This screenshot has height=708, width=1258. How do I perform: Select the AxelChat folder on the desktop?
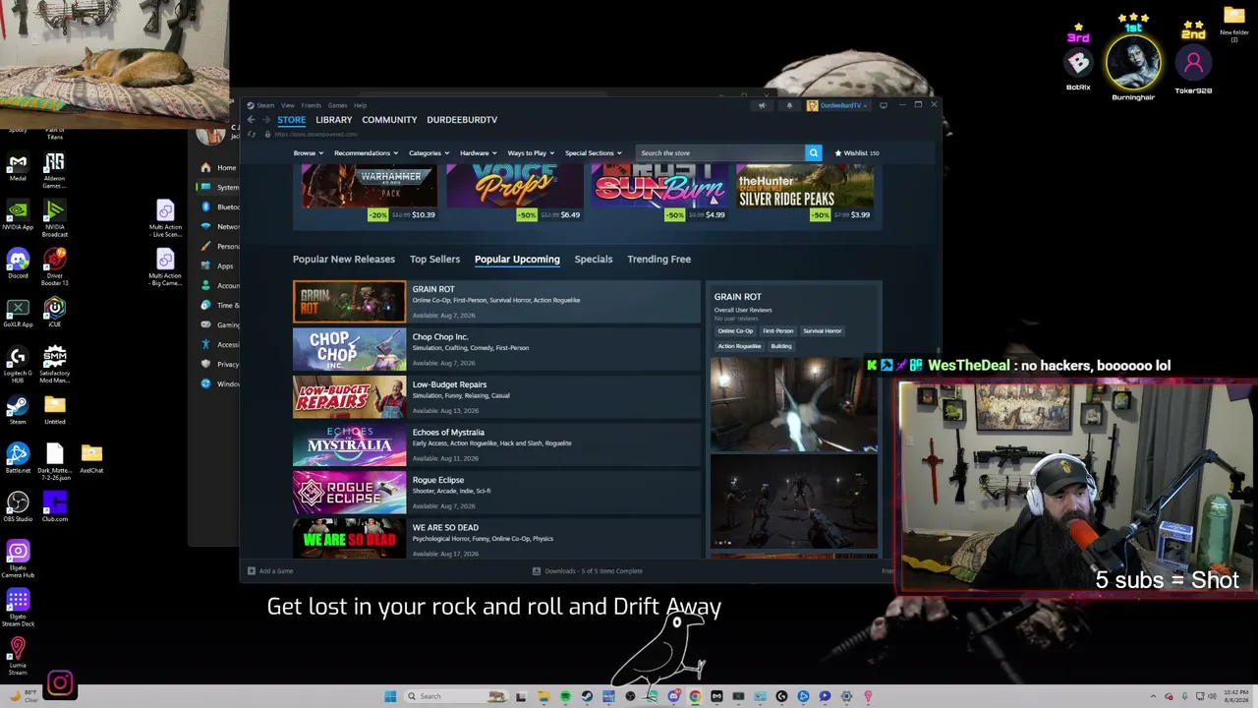(x=91, y=457)
